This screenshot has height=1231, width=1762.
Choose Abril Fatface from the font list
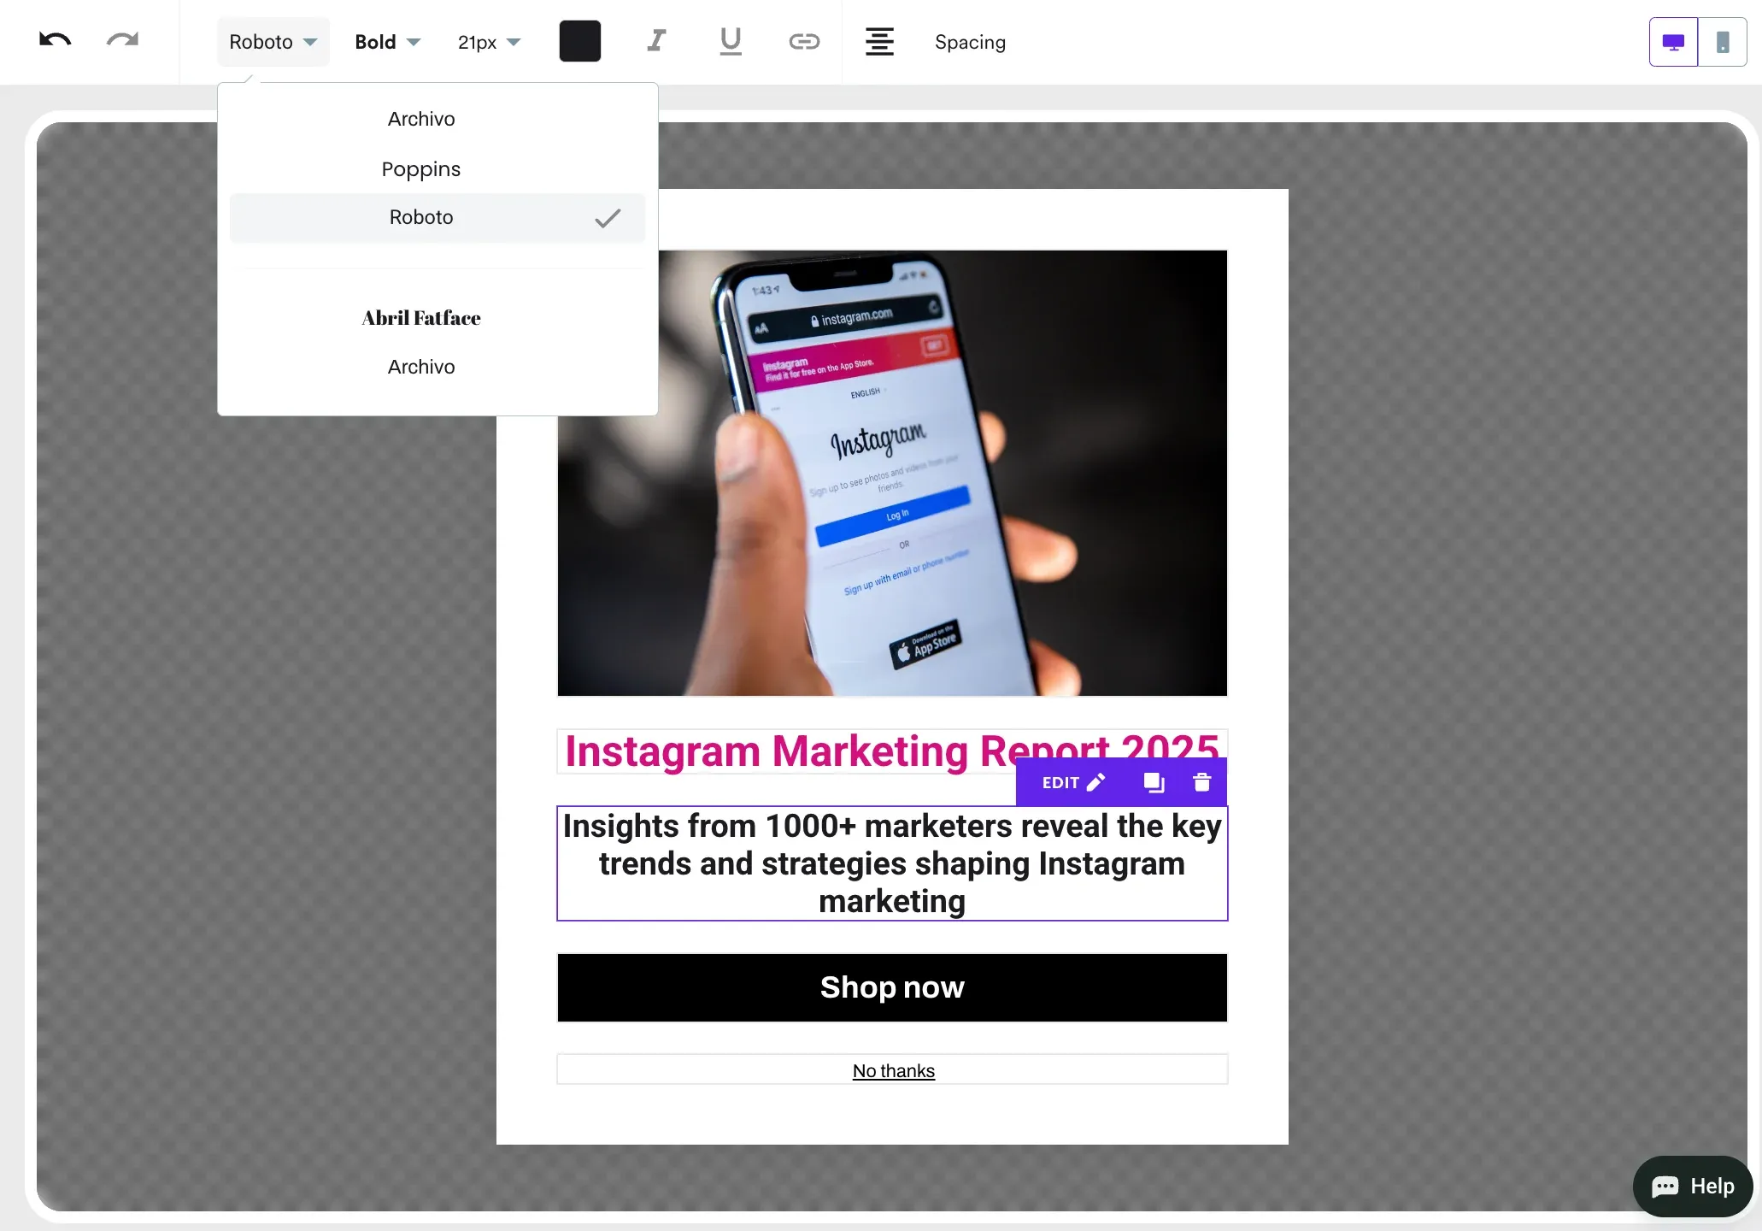438,318
